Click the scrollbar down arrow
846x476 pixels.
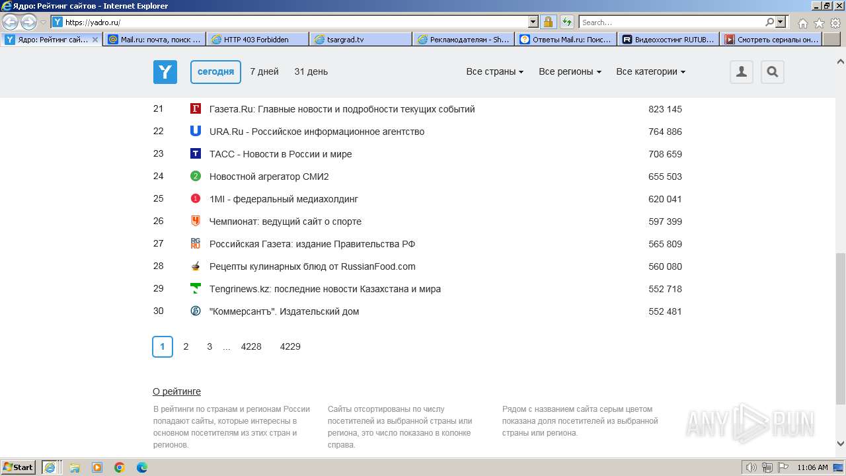coord(841,444)
